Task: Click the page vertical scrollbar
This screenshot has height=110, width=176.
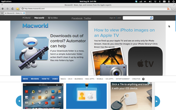Action: [176, 24]
